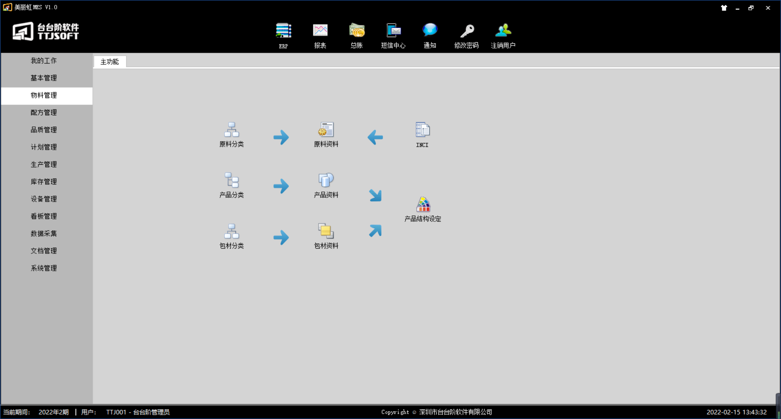Click the 总账 ledger icon
This screenshot has width=781, height=419.
357,31
